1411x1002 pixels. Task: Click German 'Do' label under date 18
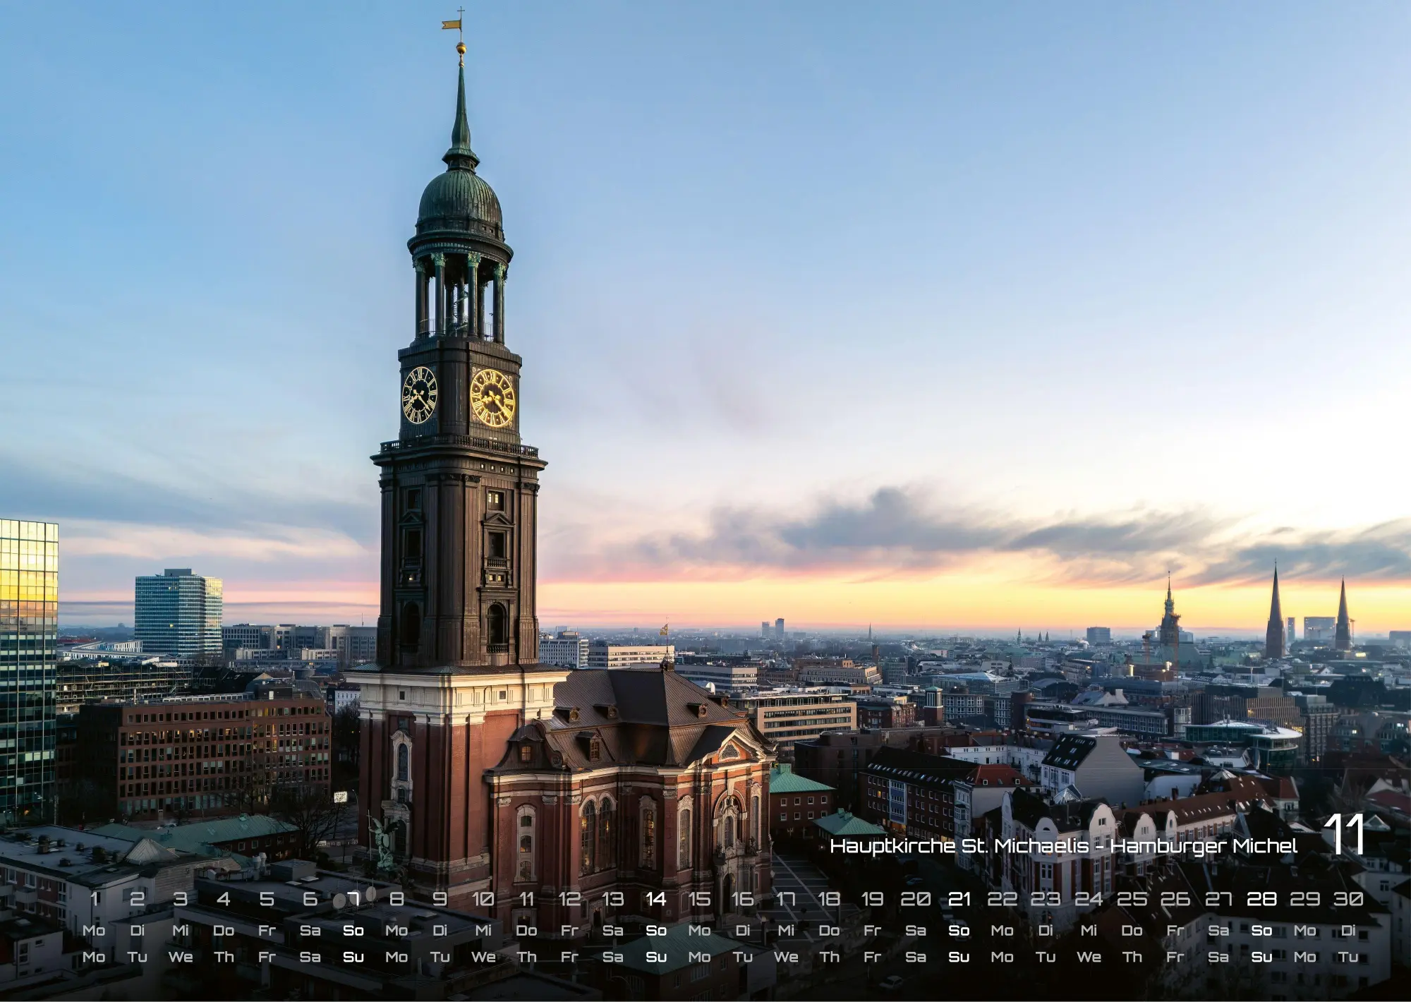click(x=830, y=931)
